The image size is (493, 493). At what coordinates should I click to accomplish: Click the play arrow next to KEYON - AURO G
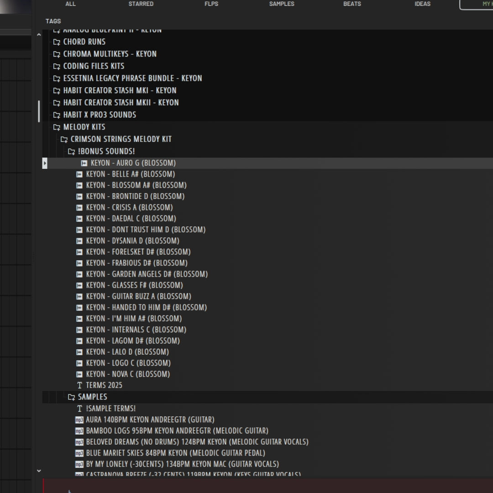click(x=45, y=163)
